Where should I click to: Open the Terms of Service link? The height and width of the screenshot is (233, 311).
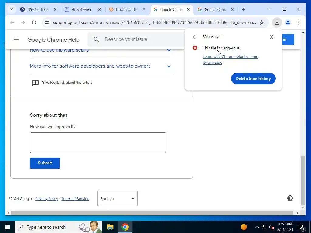pyautogui.click(x=75, y=198)
